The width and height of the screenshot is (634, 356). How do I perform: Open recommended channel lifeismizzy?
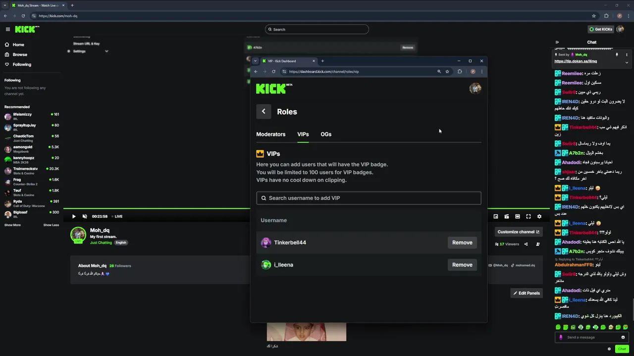click(x=31, y=116)
